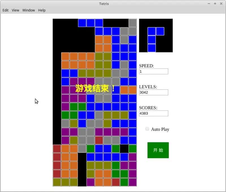226x192 pixels.
Task: Minimize the Tetris window
Action: click(209, 4)
